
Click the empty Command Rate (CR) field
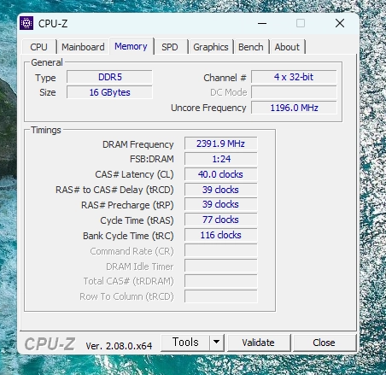pyautogui.click(x=220, y=250)
